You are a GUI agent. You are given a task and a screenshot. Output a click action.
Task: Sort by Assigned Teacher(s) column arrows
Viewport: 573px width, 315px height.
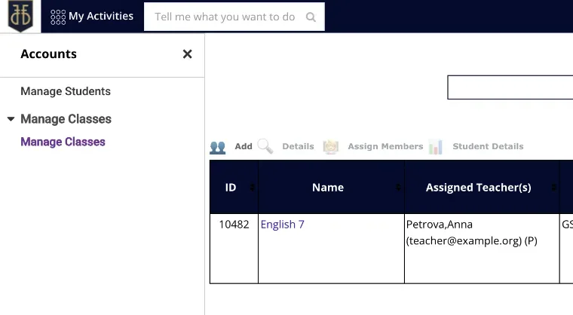554,188
